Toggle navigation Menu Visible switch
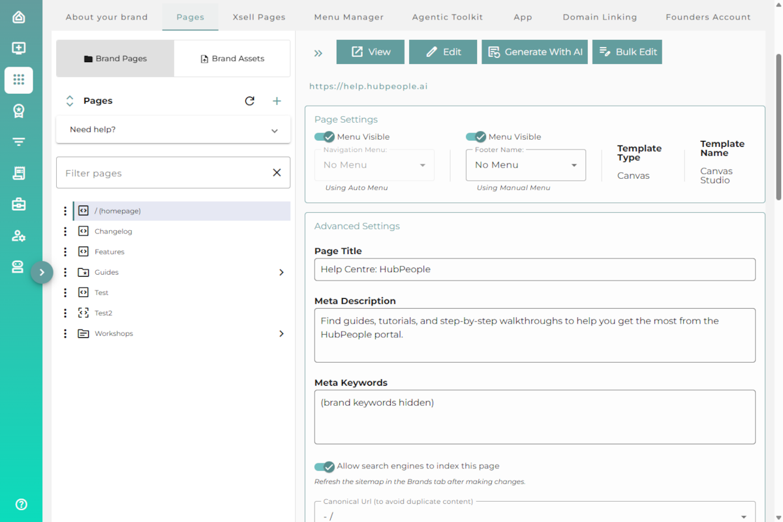The image size is (783, 522). pyautogui.click(x=324, y=136)
